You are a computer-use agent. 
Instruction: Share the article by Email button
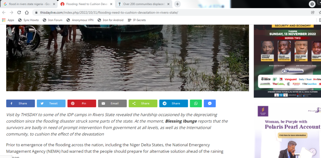(x=113, y=103)
